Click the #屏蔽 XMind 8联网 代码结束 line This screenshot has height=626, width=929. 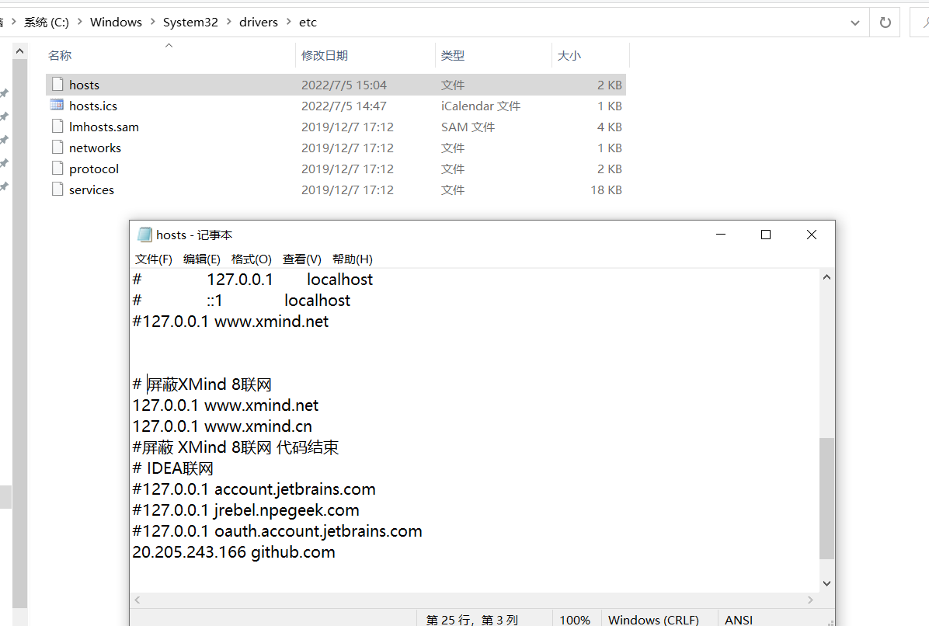pyautogui.click(x=235, y=447)
